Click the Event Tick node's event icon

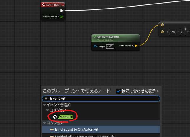pyautogui.click(x=44, y=5)
